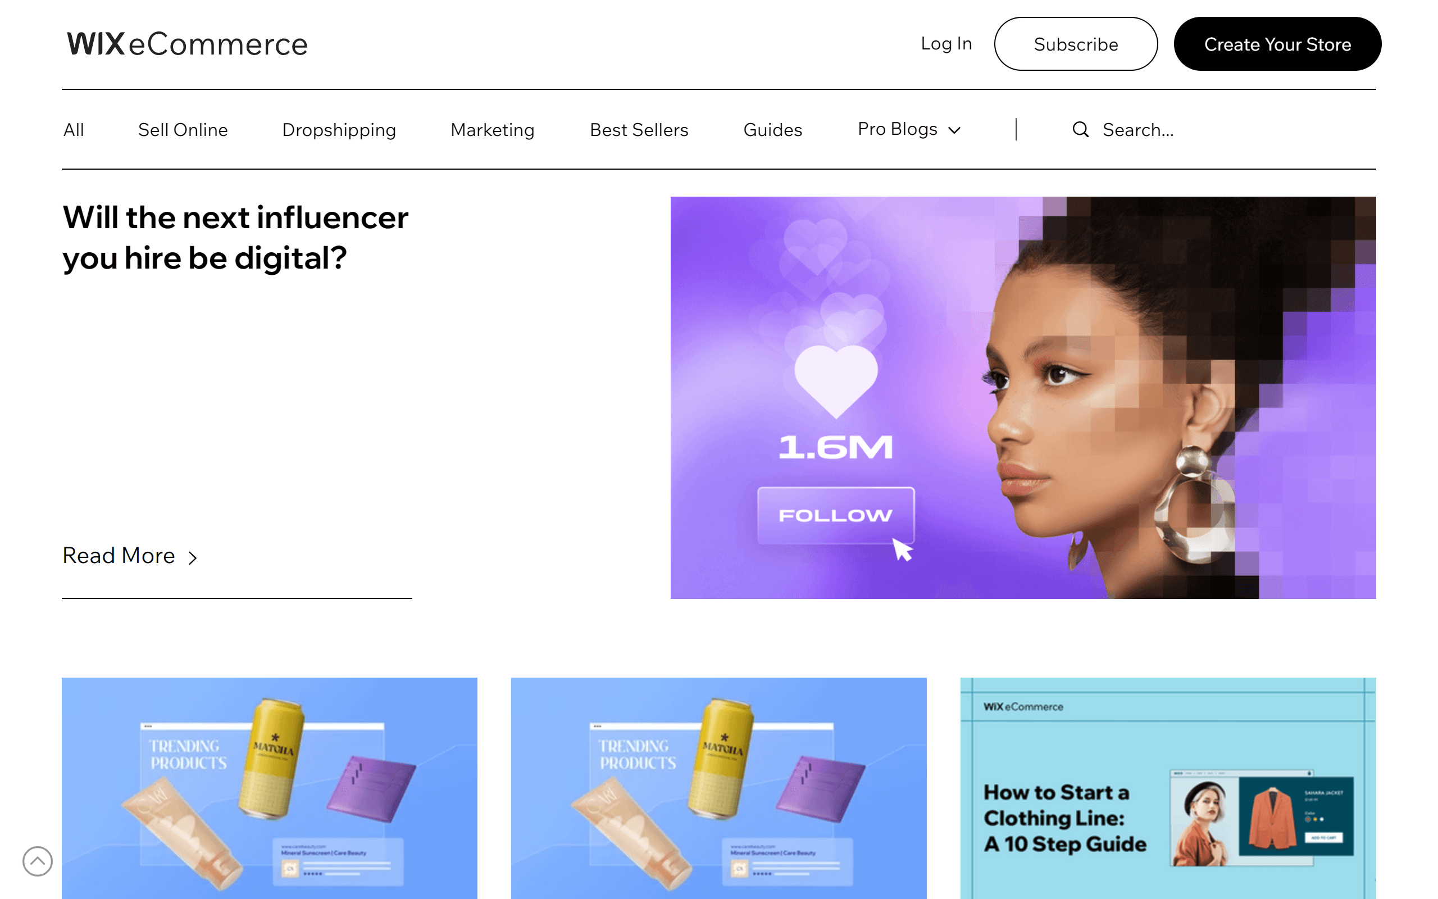
Task: Open the Marketing category
Action: (493, 130)
